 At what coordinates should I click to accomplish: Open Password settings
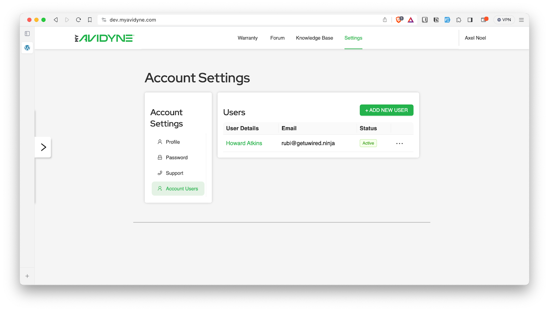tap(178, 157)
